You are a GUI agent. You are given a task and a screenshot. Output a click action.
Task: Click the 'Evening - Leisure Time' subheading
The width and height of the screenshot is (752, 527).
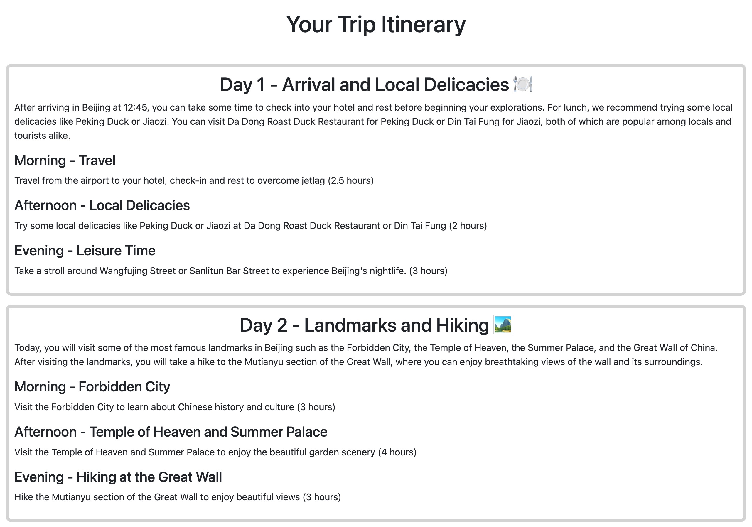pyautogui.click(x=85, y=251)
